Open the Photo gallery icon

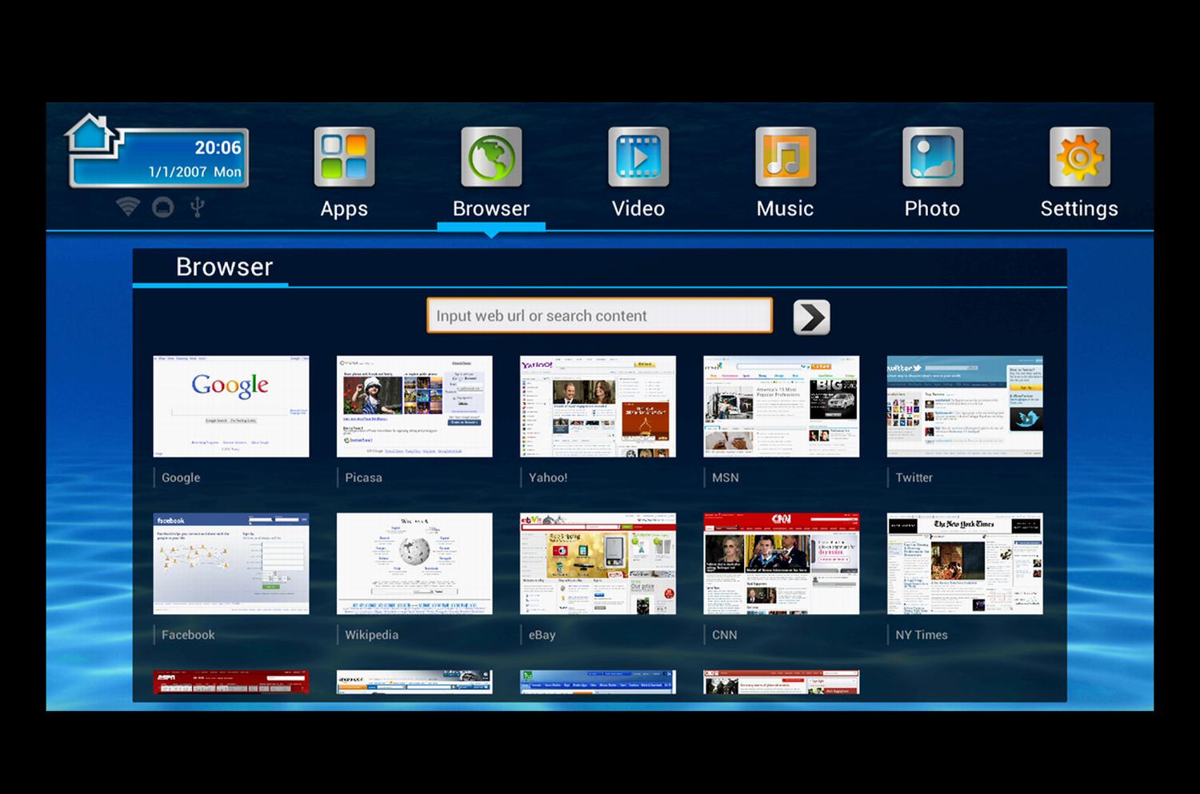pyautogui.click(x=932, y=157)
